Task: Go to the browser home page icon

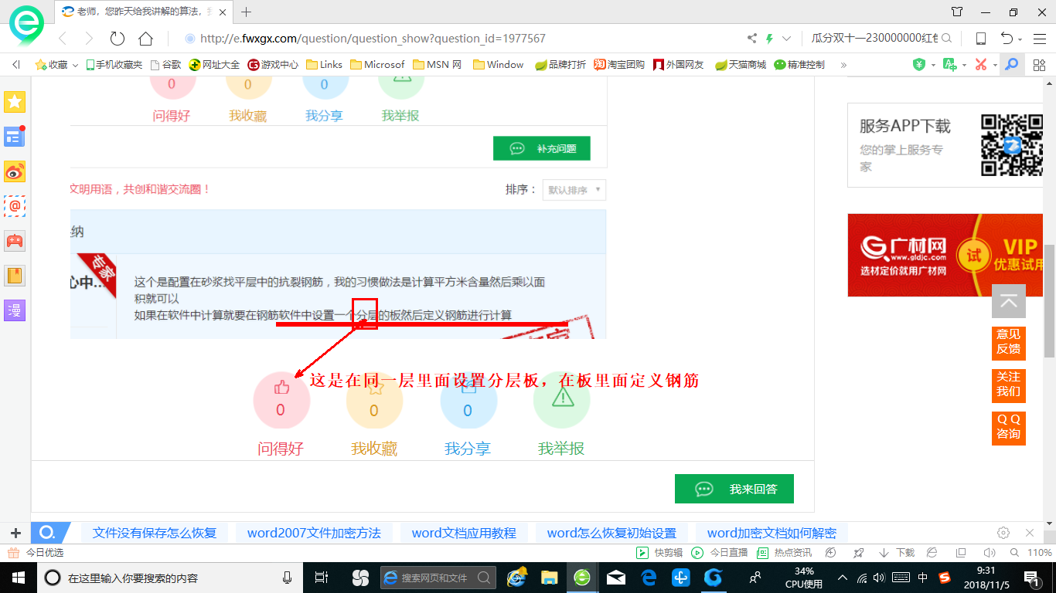Action: (x=145, y=39)
